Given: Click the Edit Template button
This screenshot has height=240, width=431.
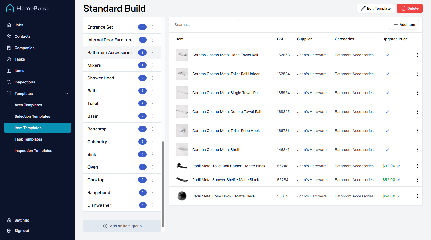Looking at the screenshot, I should click(x=375, y=8).
